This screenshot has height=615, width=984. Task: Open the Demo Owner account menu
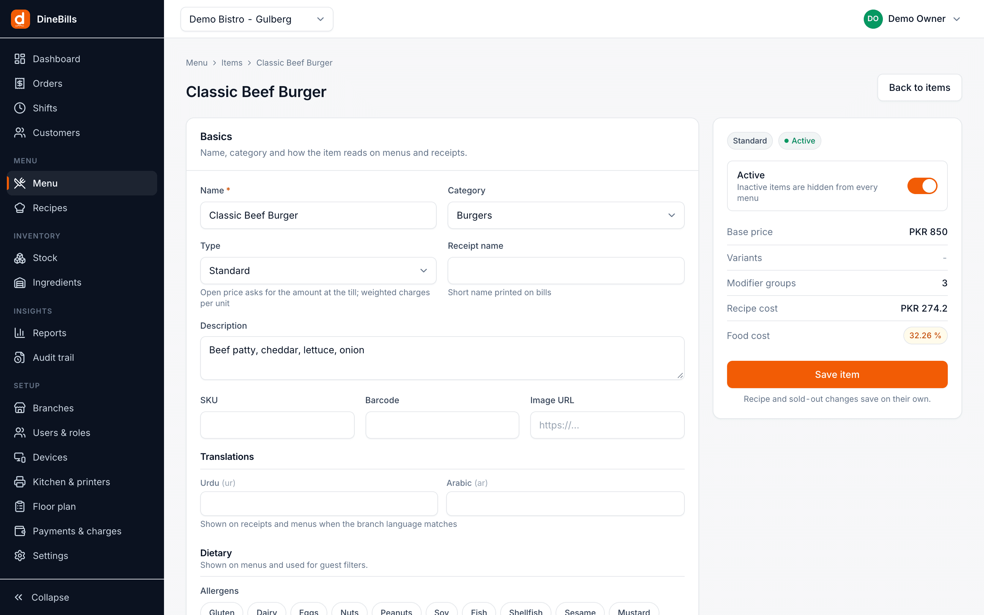[x=913, y=19]
